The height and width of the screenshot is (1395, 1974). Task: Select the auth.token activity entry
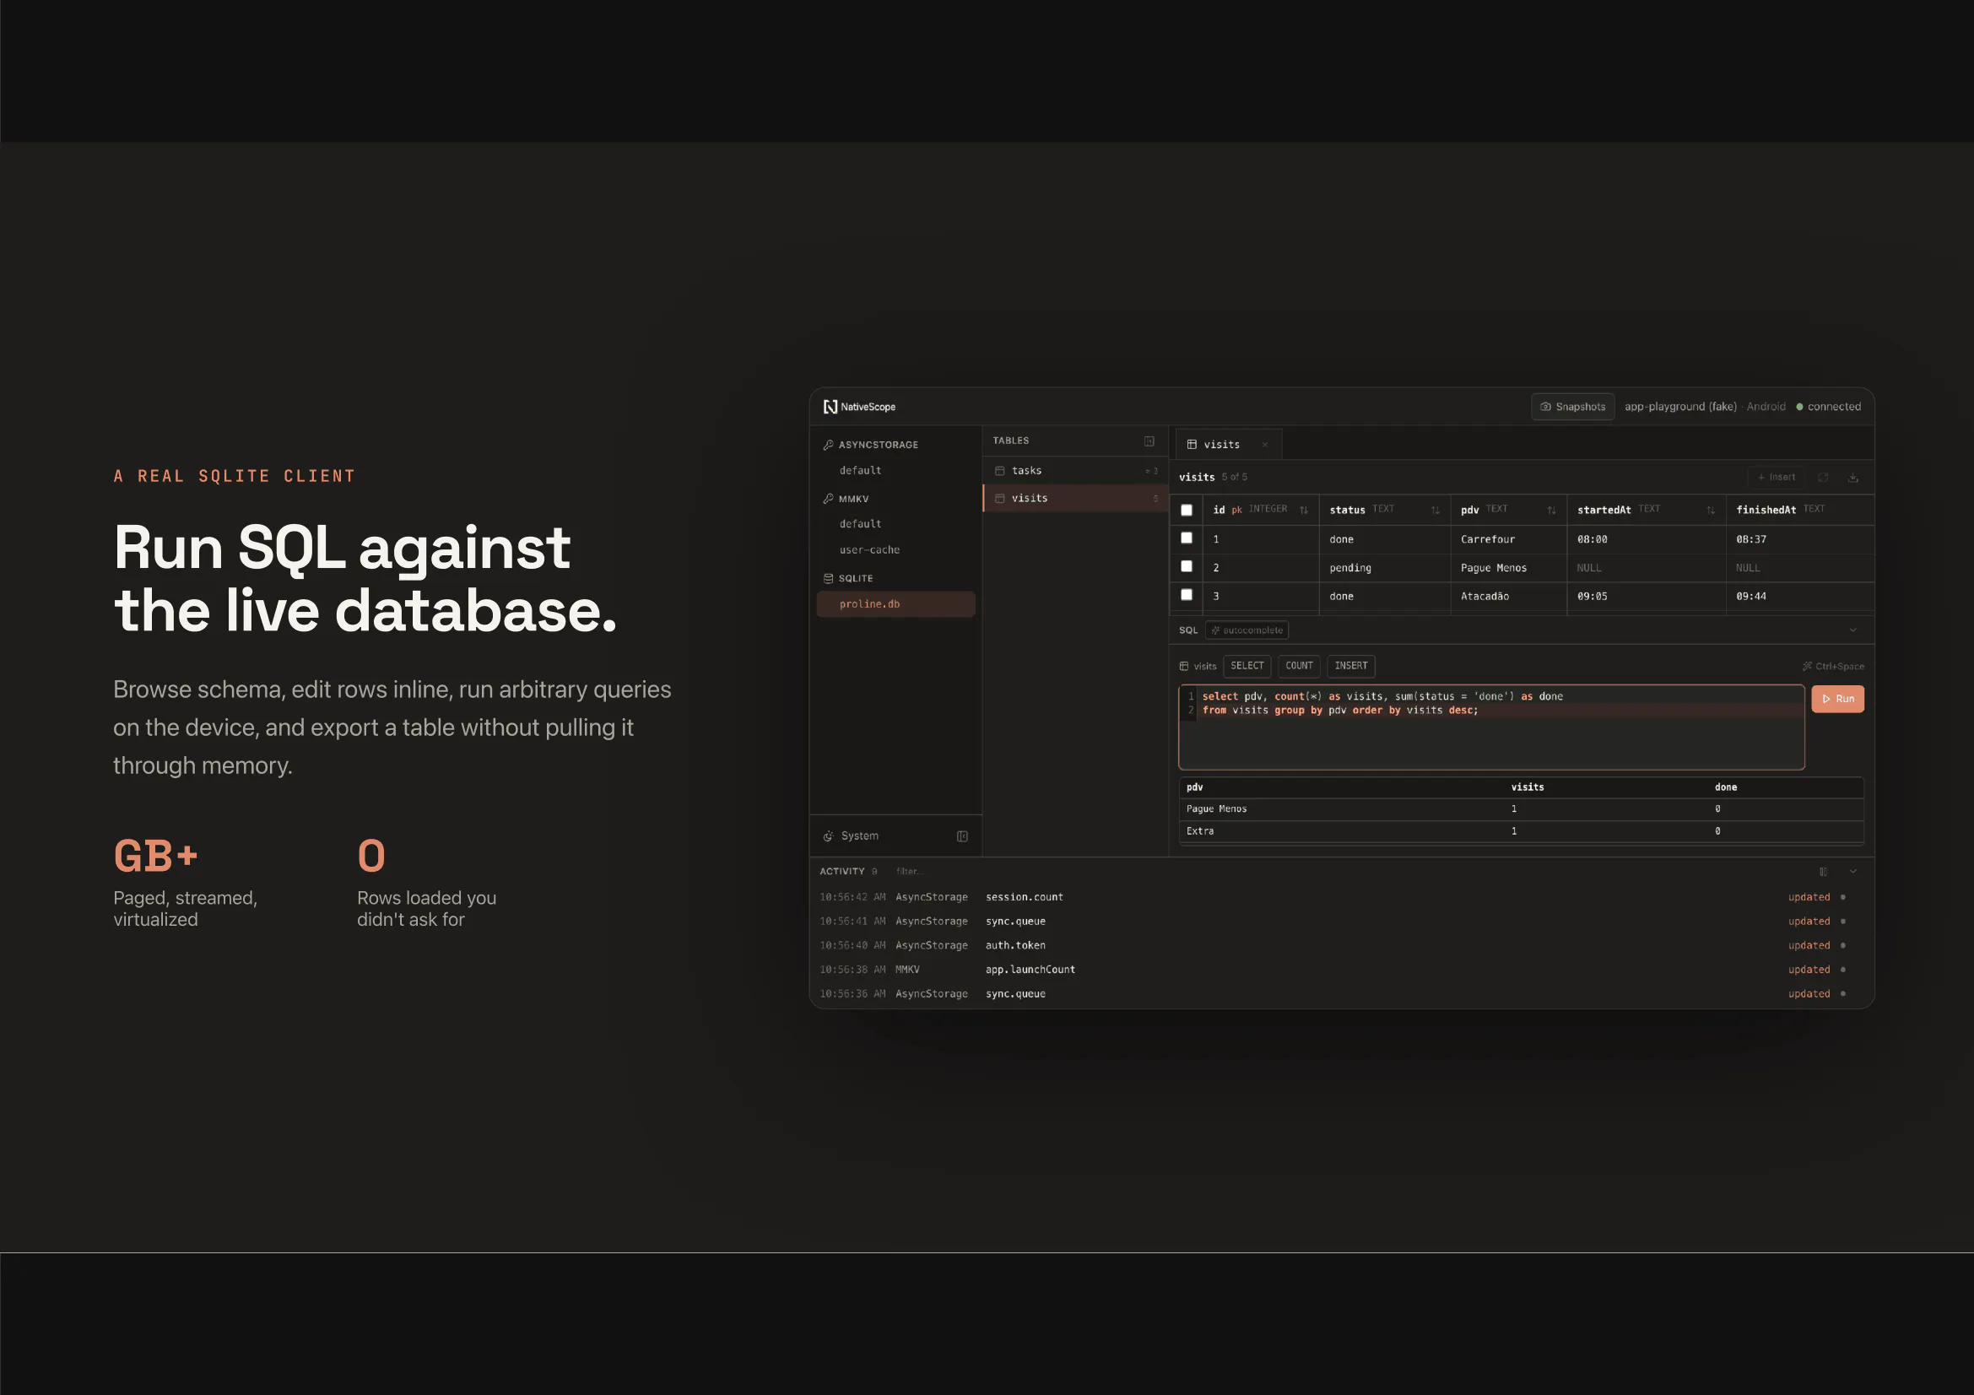(1341, 945)
